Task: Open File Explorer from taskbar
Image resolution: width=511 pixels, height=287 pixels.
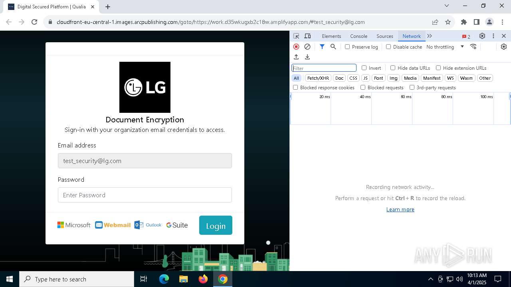Action: [184, 279]
